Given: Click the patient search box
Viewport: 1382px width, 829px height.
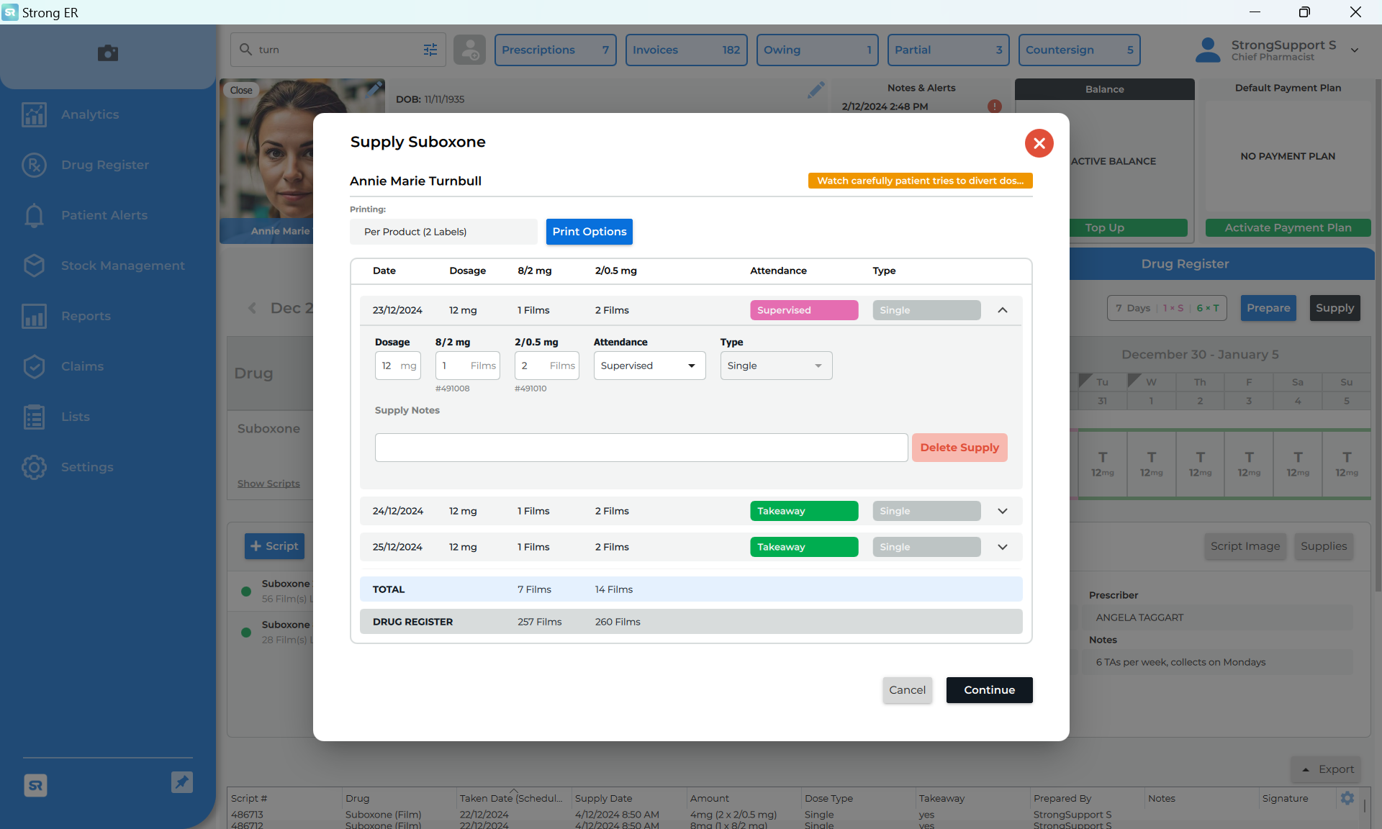Looking at the screenshot, I should (x=338, y=50).
